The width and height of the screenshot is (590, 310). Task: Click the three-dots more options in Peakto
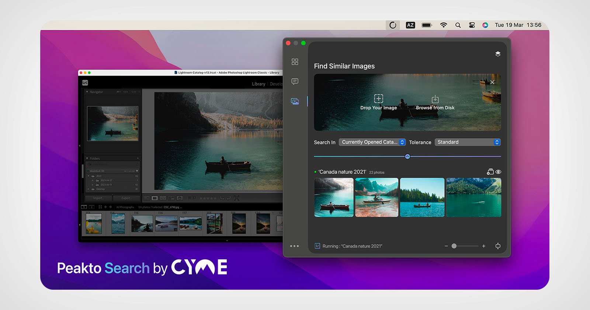coord(294,246)
